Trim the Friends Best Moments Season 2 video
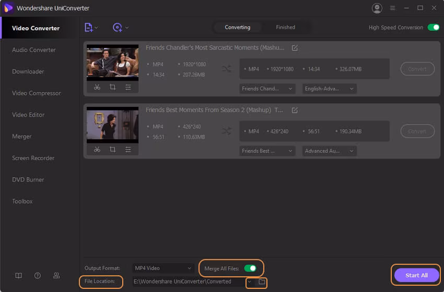Screen dimensions: 444x292 click(x=97, y=149)
